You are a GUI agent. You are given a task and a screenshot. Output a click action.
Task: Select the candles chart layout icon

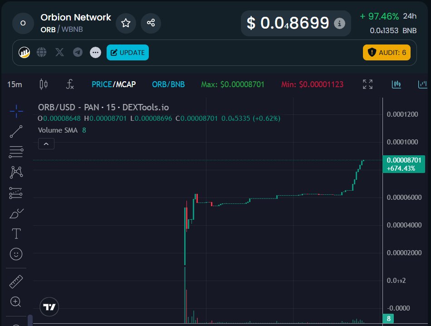coord(396,84)
